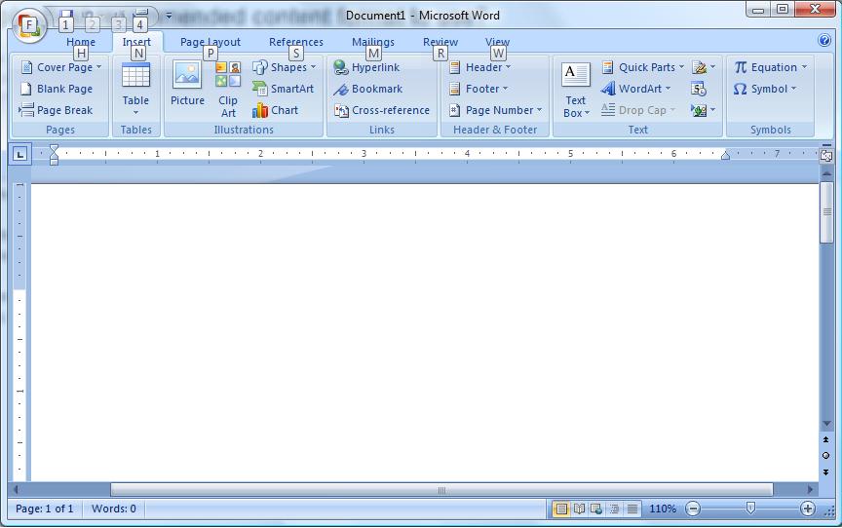Switch to Web Layout view
The image size is (842, 528).
click(596, 509)
